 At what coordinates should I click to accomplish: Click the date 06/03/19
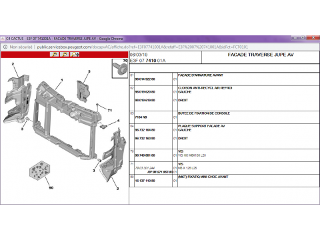pyautogui.click(x=139, y=55)
